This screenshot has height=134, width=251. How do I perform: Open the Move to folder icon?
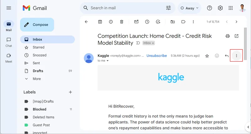click(x=173, y=22)
